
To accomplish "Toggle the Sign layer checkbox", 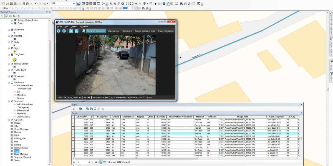I will pyautogui.click(x=12, y=48).
